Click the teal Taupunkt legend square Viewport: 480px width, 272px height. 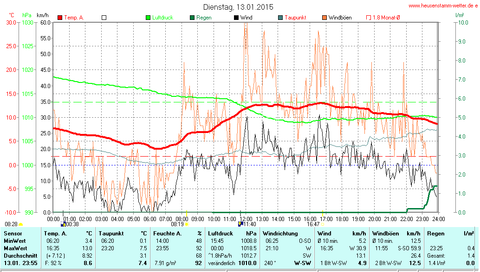click(x=280, y=18)
